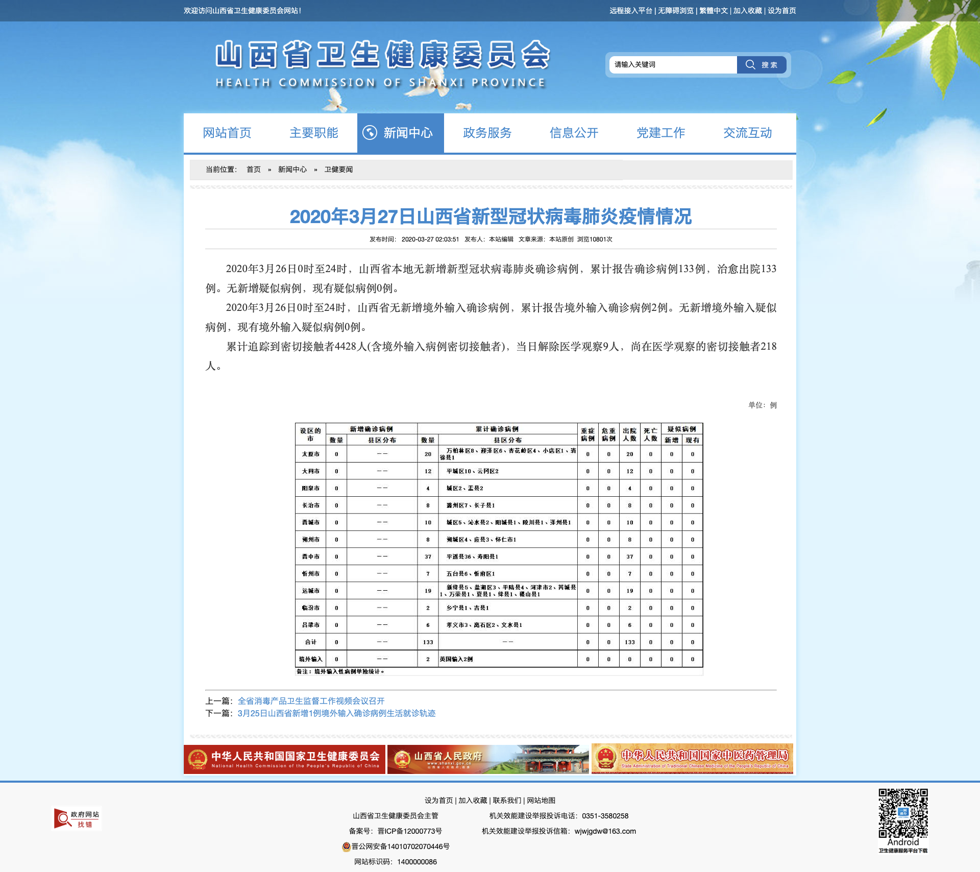Click the 搜索 button
The height and width of the screenshot is (872, 980).
tap(762, 65)
